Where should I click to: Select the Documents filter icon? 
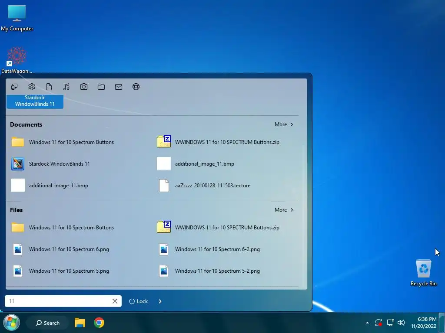49,87
